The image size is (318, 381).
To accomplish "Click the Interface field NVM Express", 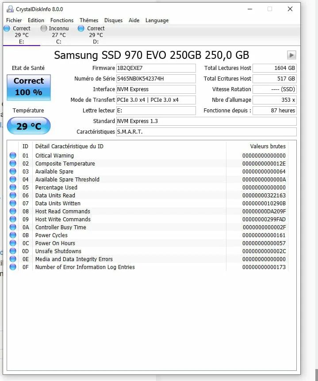I will [156, 89].
